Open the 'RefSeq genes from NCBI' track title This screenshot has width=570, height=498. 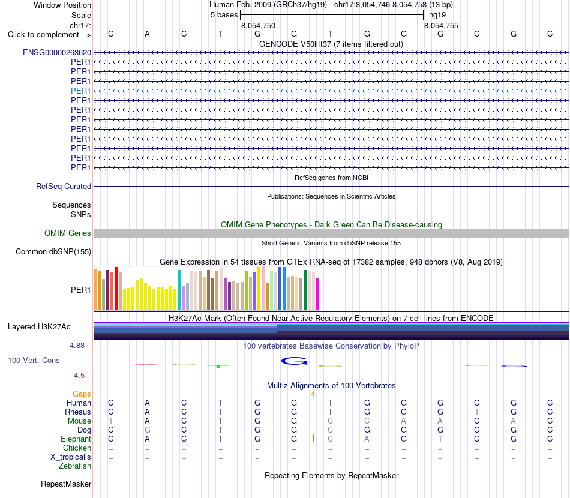click(331, 178)
